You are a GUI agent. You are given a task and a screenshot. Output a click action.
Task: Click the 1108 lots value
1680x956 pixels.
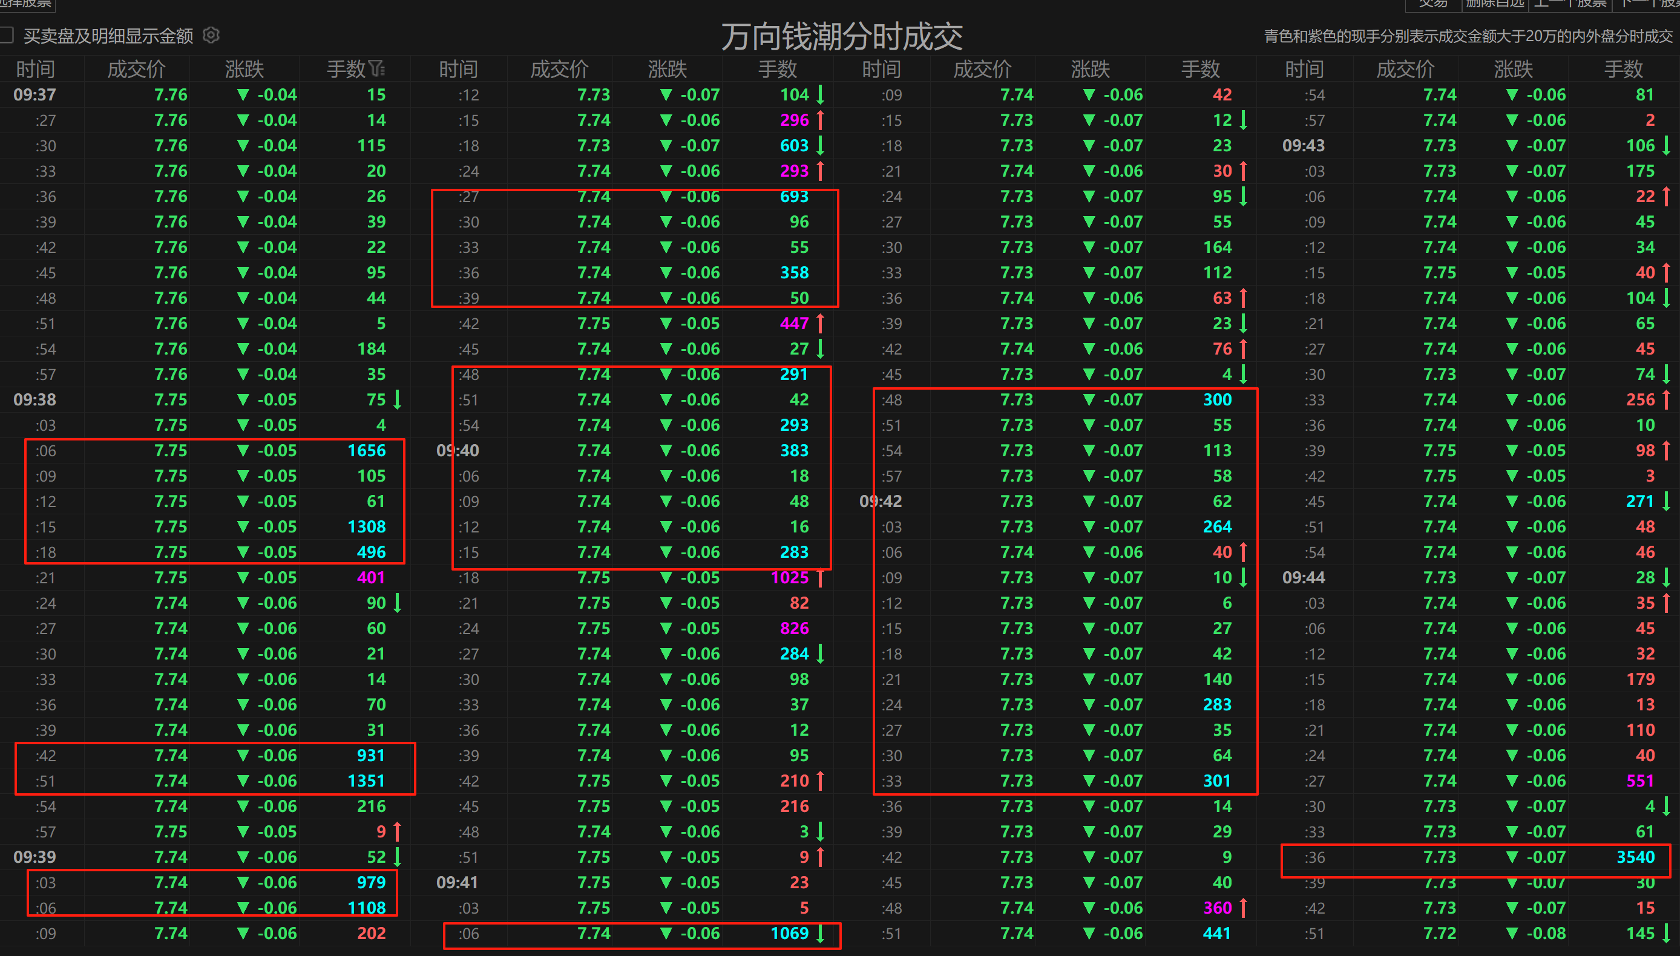tap(366, 908)
